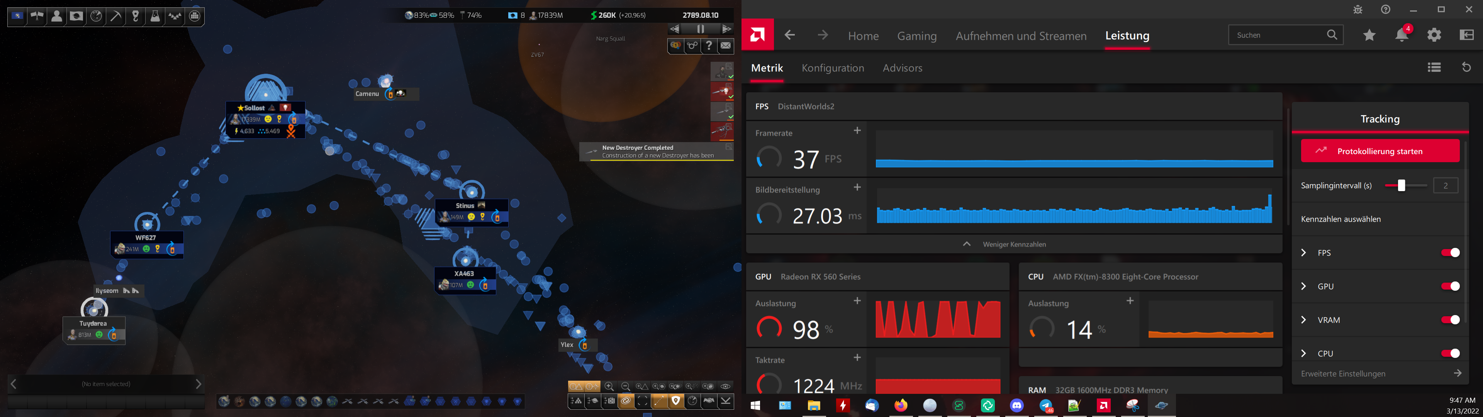Toggle the shield location marker overlay

point(676,401)
